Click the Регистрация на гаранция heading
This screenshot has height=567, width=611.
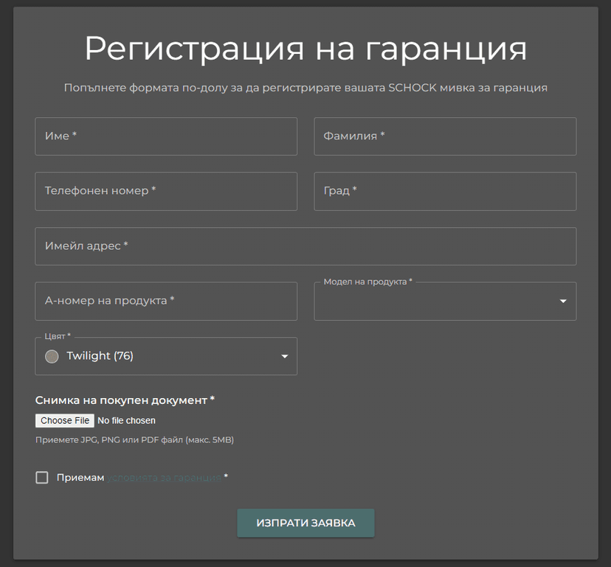[x=305, y=49]
